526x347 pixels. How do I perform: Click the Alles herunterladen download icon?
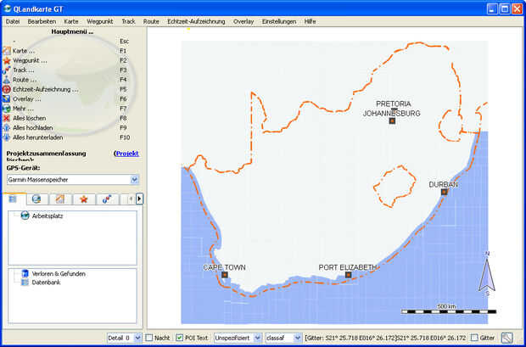coord(7,137)
